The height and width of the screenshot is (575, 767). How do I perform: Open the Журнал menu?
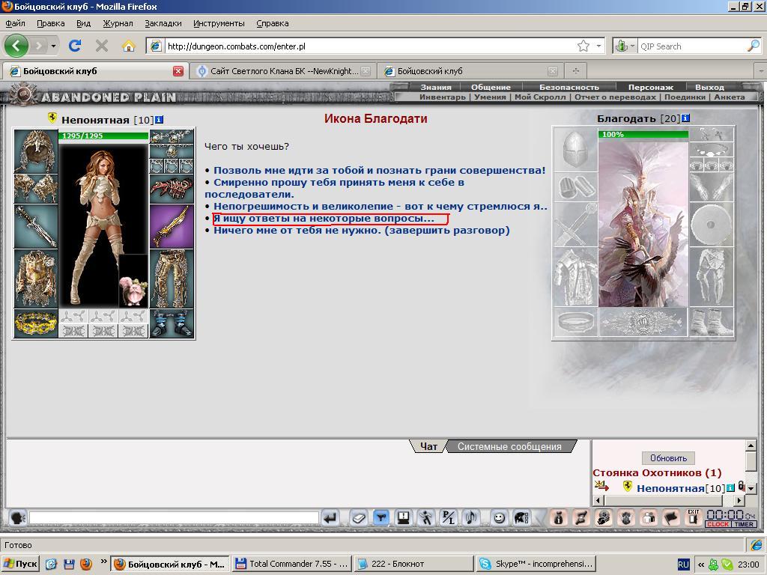click(x=118, y=23)
